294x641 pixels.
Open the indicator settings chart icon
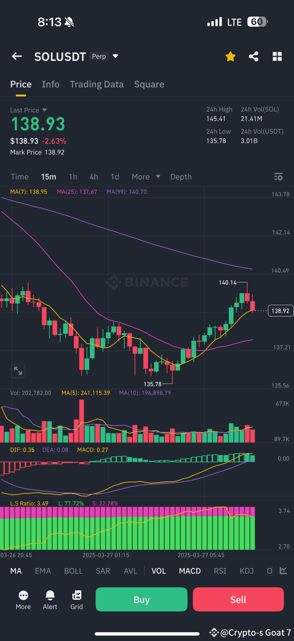pyautogui.click(x=283, y=571)
